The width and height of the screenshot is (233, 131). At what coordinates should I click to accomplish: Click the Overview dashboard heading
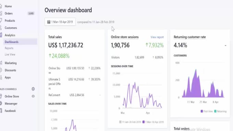[x=68, y=10]
